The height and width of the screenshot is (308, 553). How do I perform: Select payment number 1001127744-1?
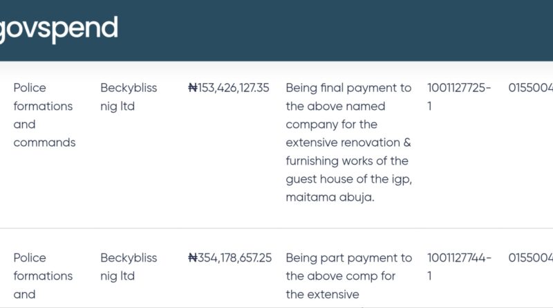point(459,266)
